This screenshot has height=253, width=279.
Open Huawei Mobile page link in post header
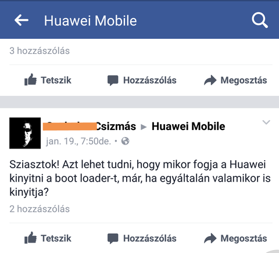coord(188,126)
